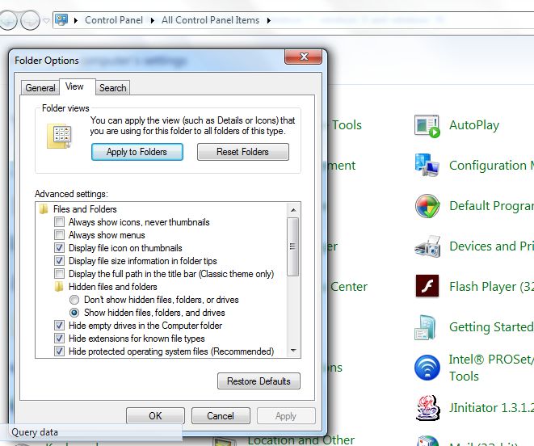This screenshot has height=446, width=534.
Task: Close the Folder Options dialog
Action: click(x=304, y=57)
